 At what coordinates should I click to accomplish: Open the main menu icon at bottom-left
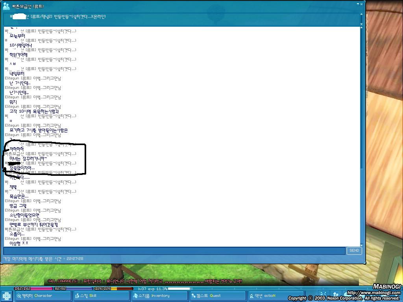coord(7,296)
